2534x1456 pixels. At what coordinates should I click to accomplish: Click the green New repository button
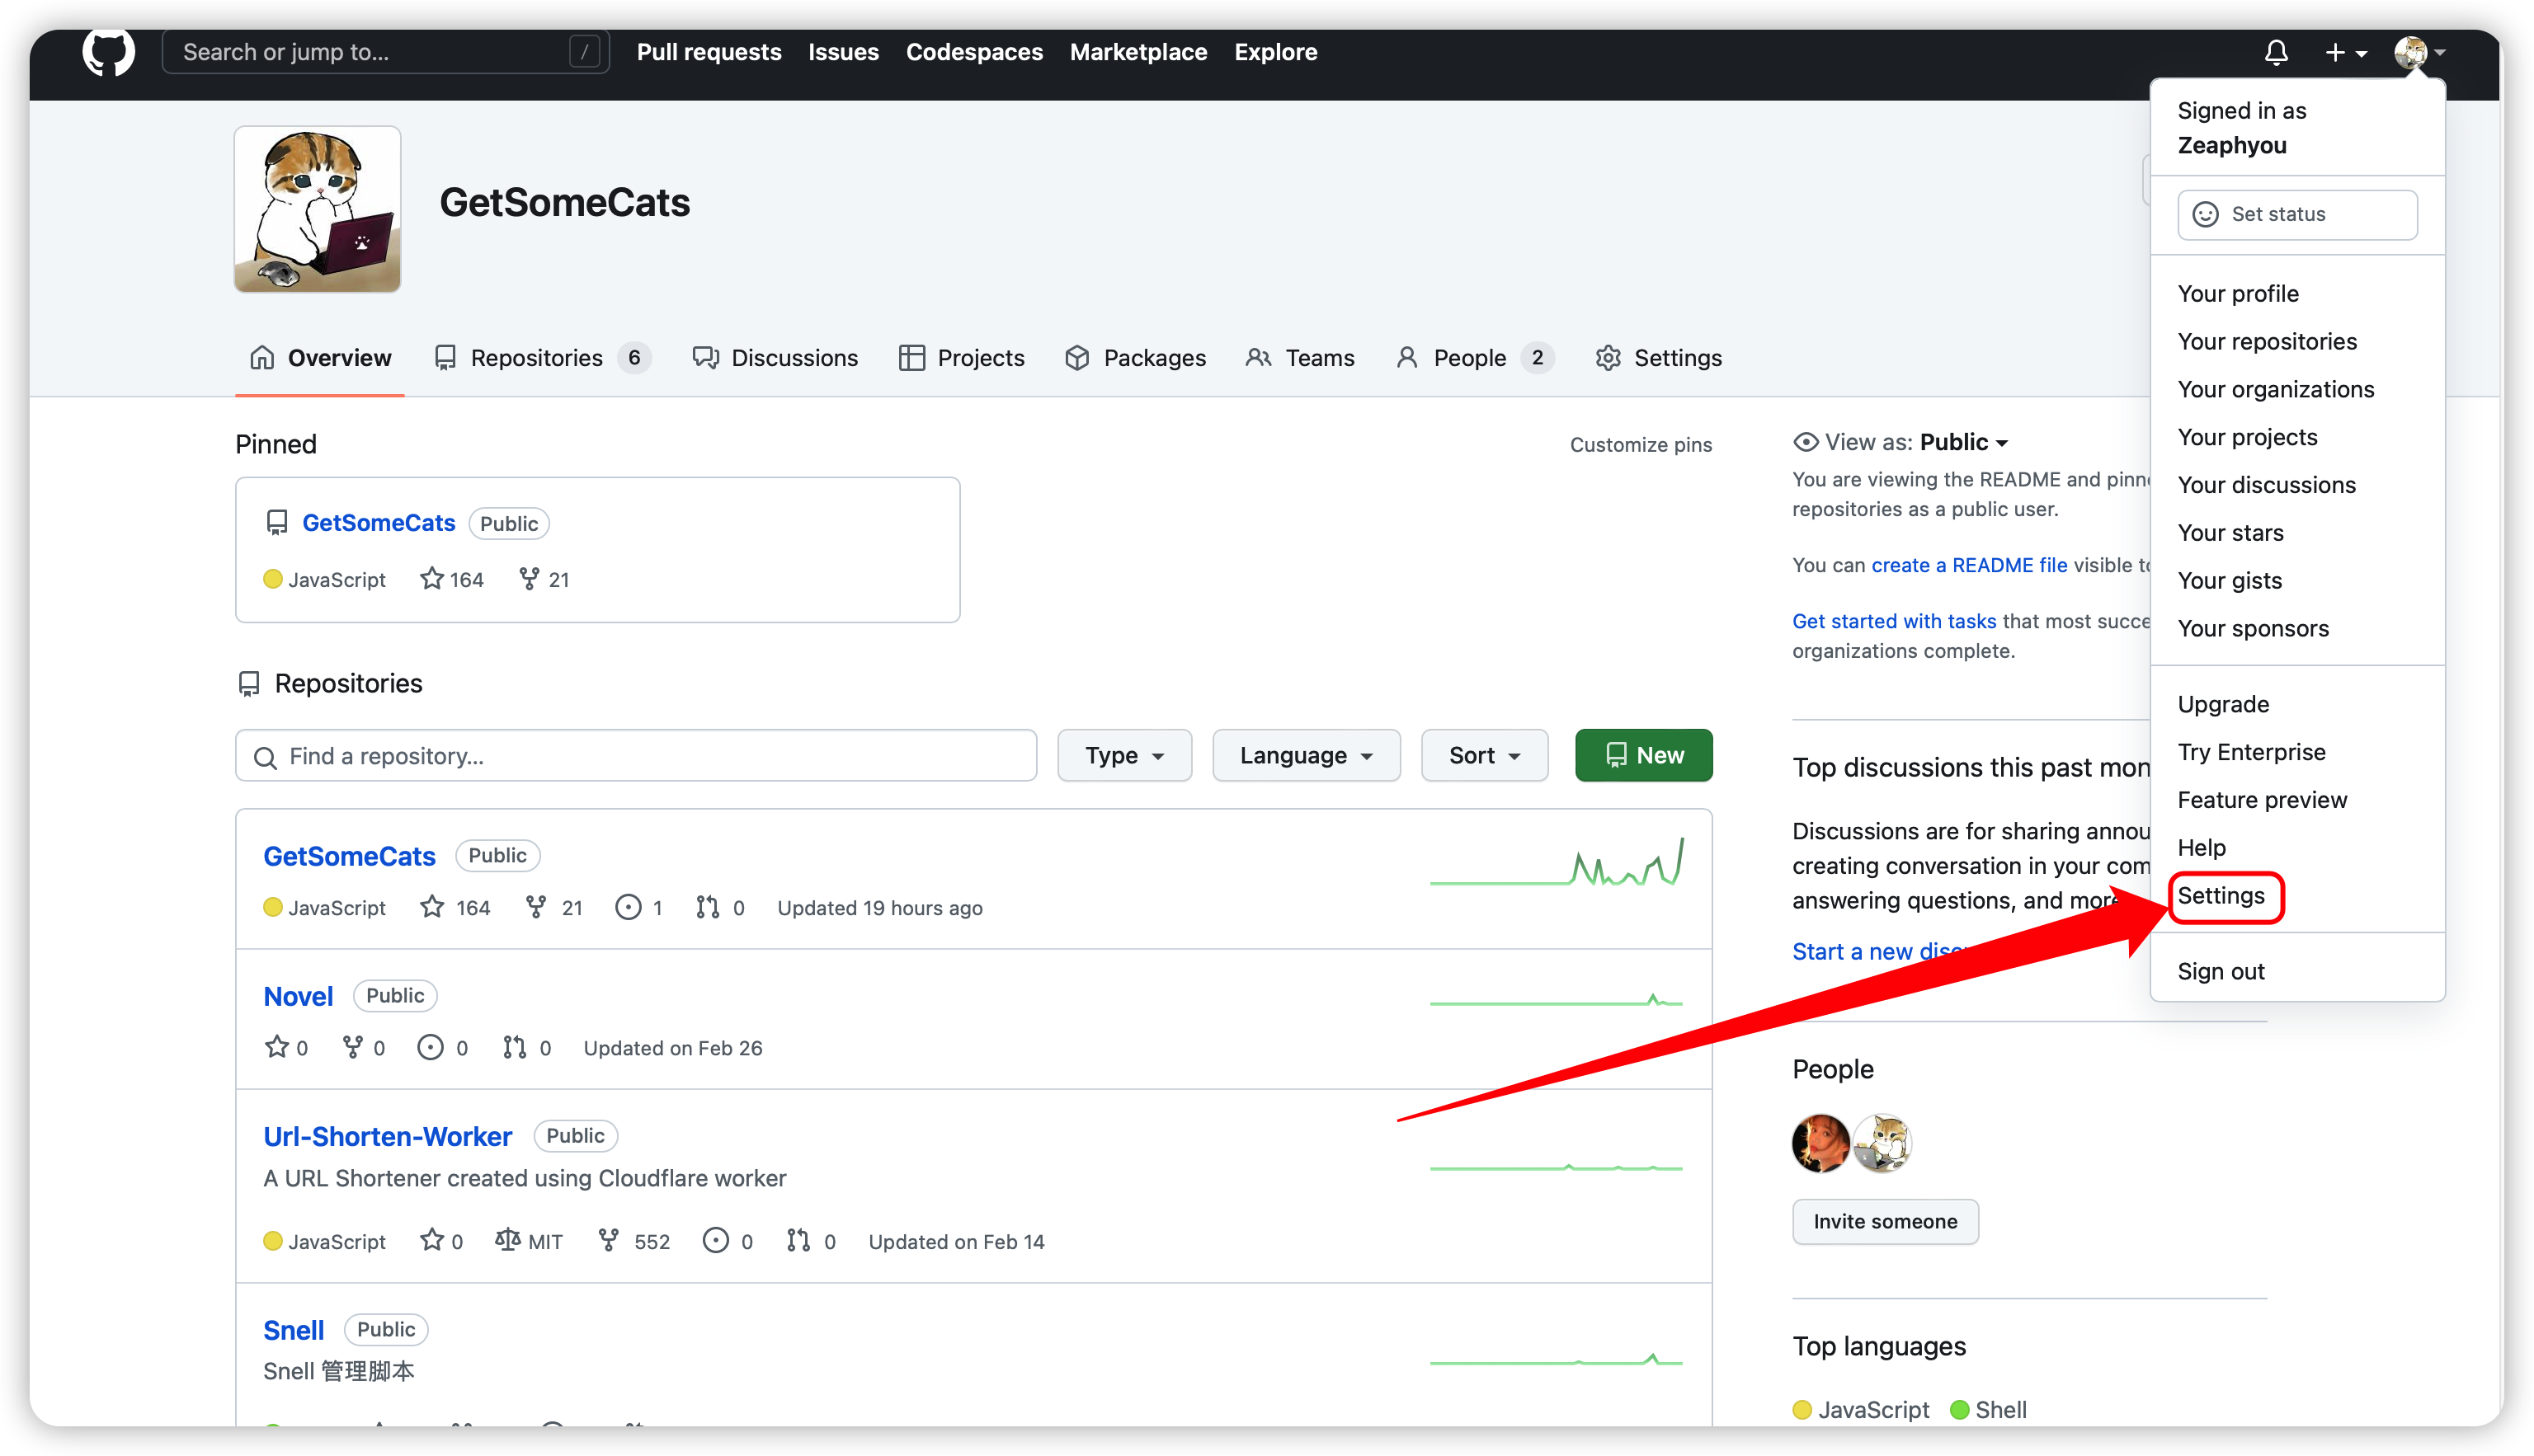click(1644, 756)
